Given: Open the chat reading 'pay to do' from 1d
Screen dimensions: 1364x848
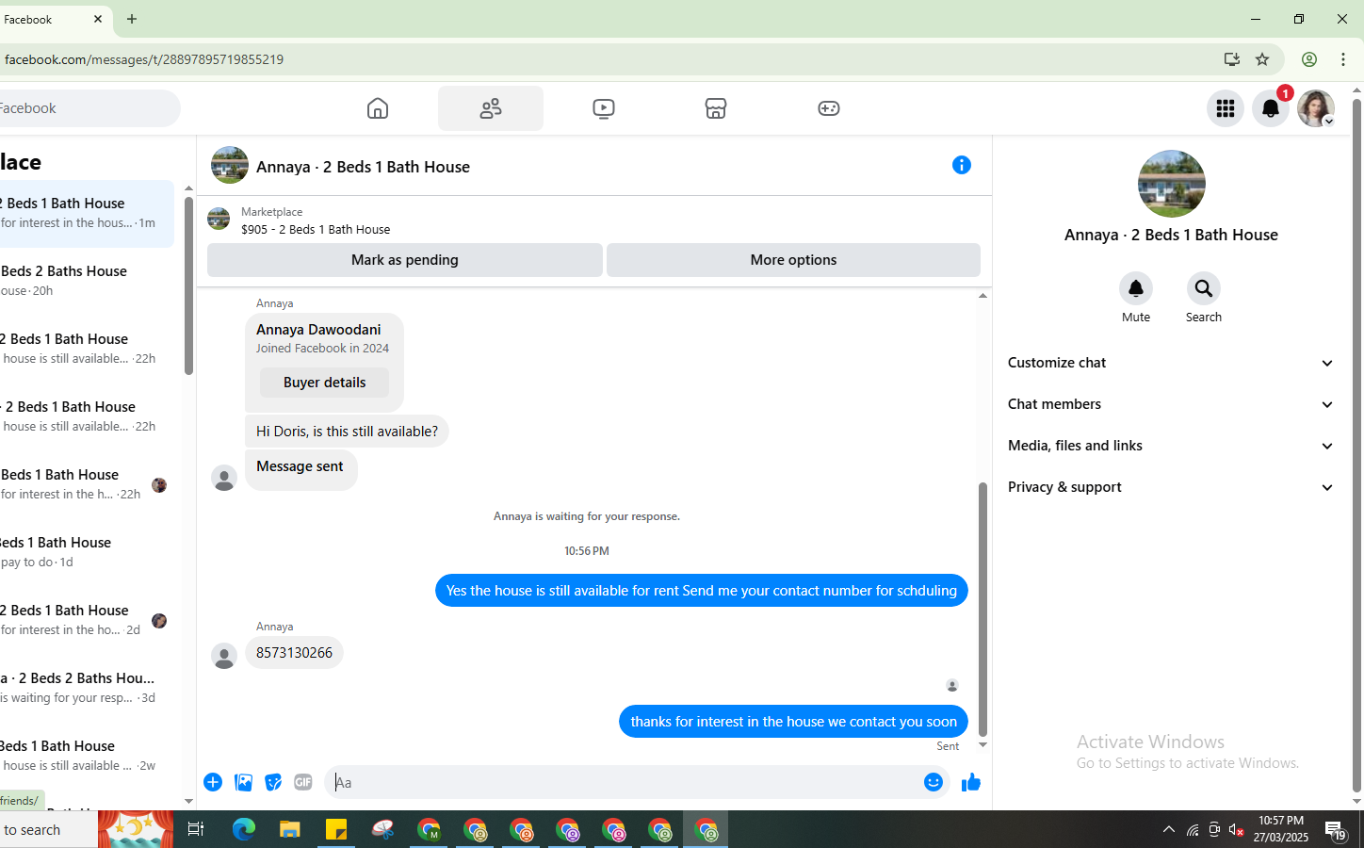Looking at the screenshot, I should click(85, 552).
